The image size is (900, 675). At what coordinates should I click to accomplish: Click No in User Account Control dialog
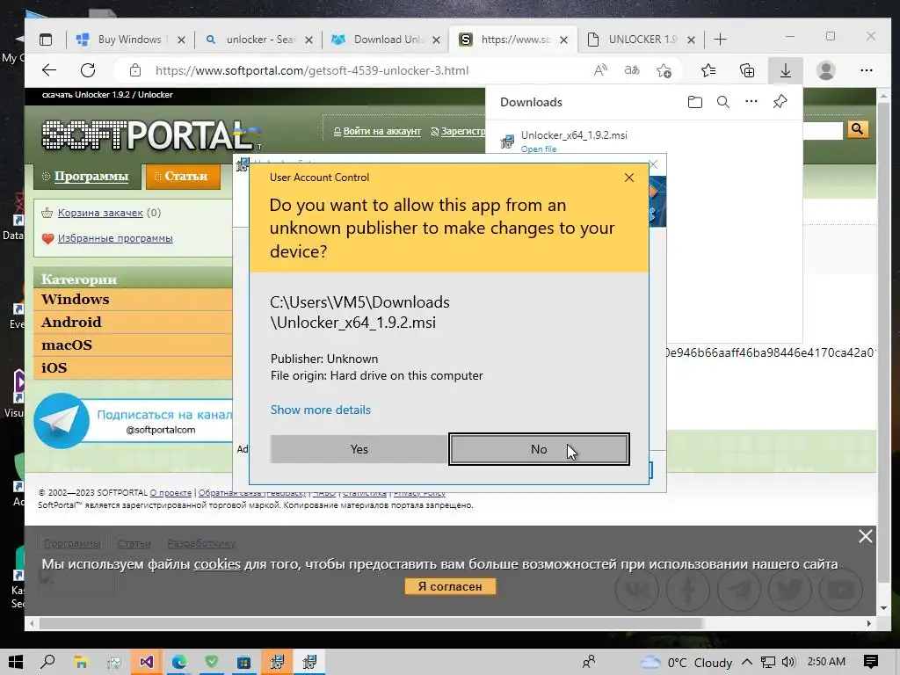click(539, 449)
